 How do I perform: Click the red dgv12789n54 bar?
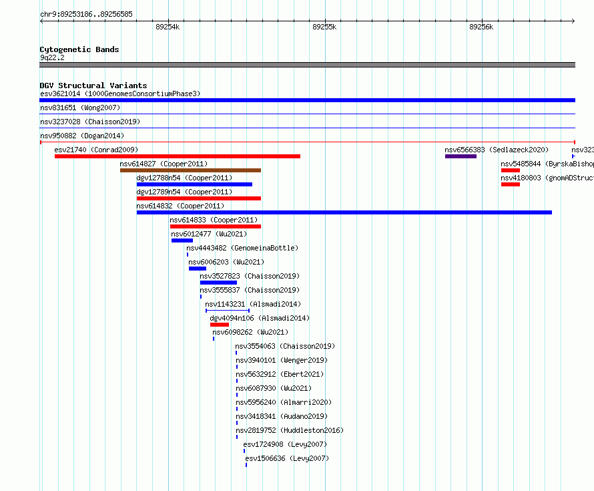point(199,198)
